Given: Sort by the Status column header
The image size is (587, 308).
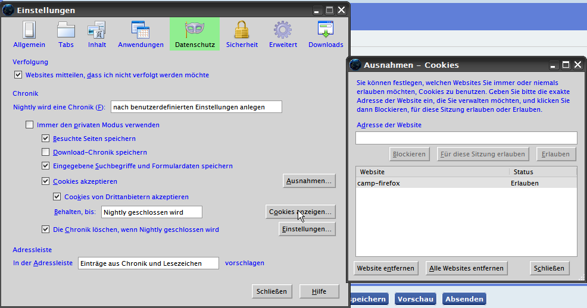Looking at the screenshot, I should click(x=543, y=172).
